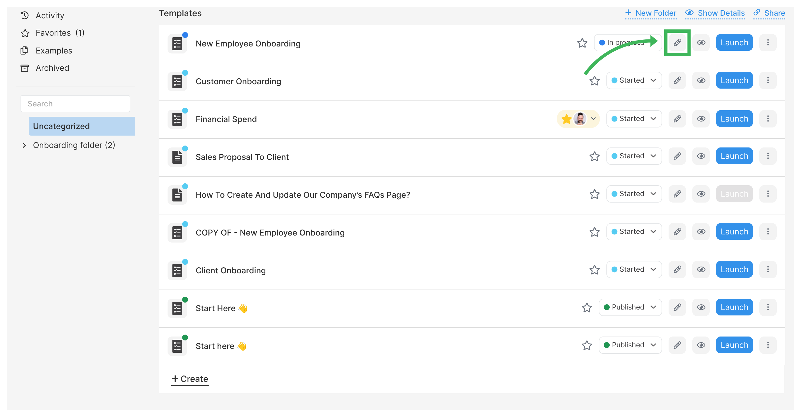Expand the Onboarding folder tree item

(x=24, y=145)
